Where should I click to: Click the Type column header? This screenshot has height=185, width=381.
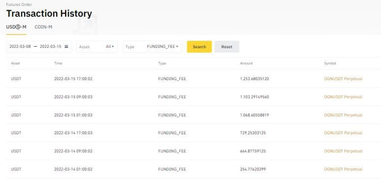pyautogui.click(x=162, y=63)
